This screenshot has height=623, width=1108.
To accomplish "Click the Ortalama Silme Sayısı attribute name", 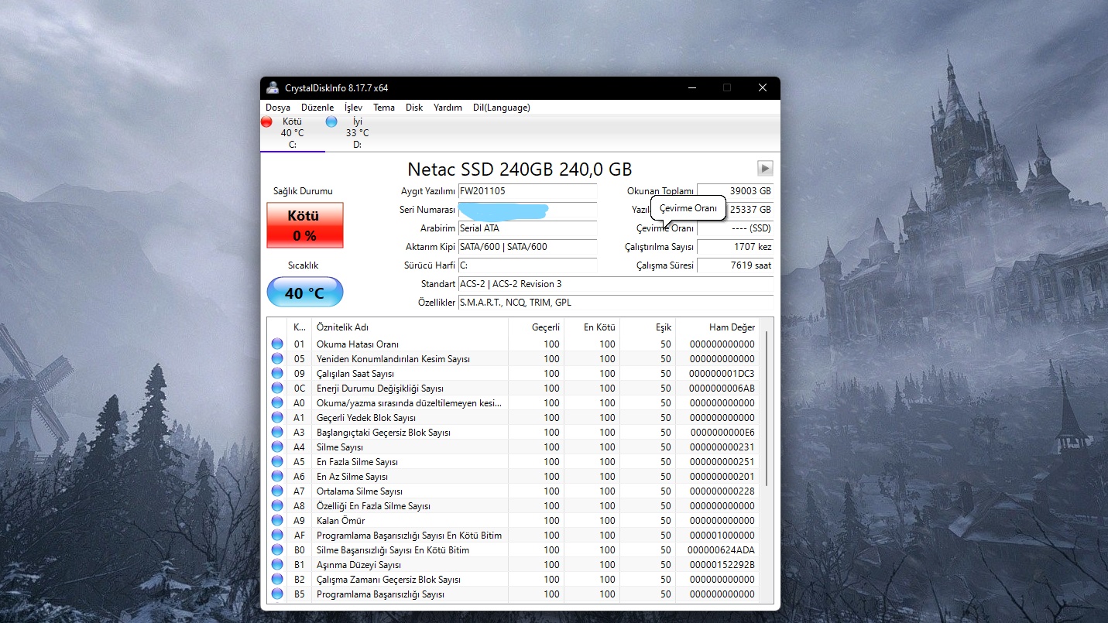I will pyautogui.click(x=359, y=491).
